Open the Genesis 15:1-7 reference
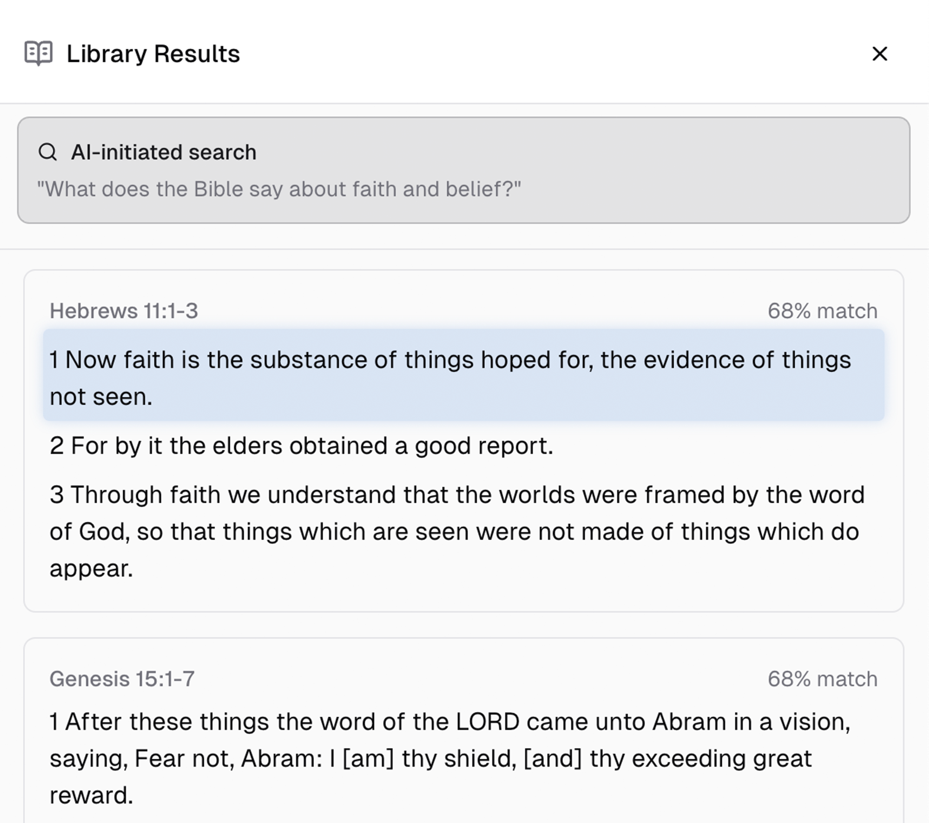The height and width of the screenshot is (823, 929). point(122,679)
